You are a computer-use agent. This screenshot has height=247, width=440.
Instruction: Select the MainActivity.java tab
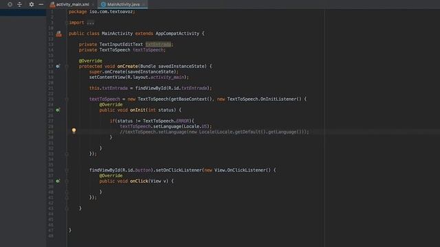pyautogui.click(x=123, y=4)
